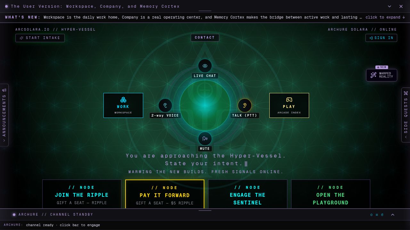
Task: Start 2-way Voice with the ear icon
Action: tap(165, 105)
